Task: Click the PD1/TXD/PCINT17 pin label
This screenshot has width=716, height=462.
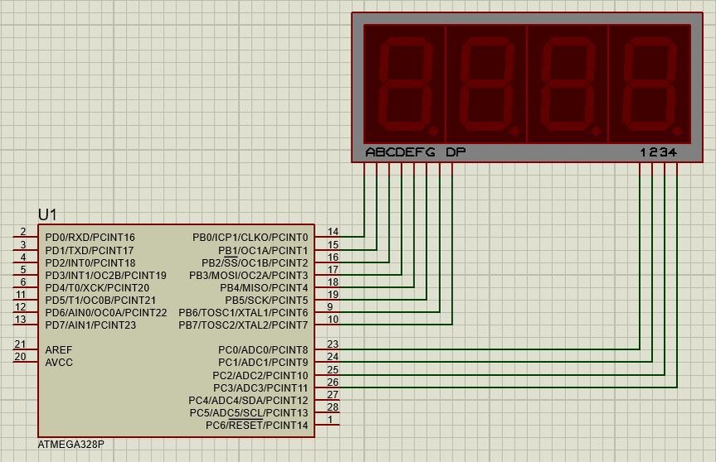Action: tap(89, 250)
